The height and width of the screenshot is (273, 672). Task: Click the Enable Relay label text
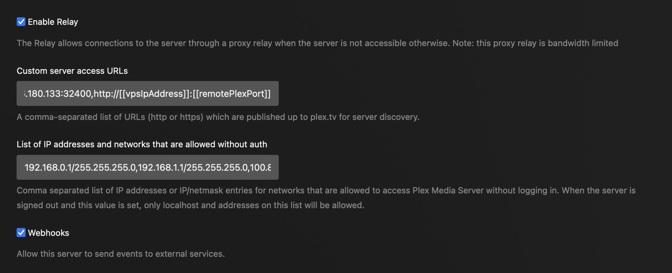point(53,22)
